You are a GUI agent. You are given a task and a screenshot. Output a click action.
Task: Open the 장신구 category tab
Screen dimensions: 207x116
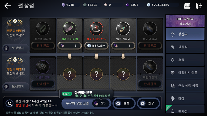click(185, 34)
